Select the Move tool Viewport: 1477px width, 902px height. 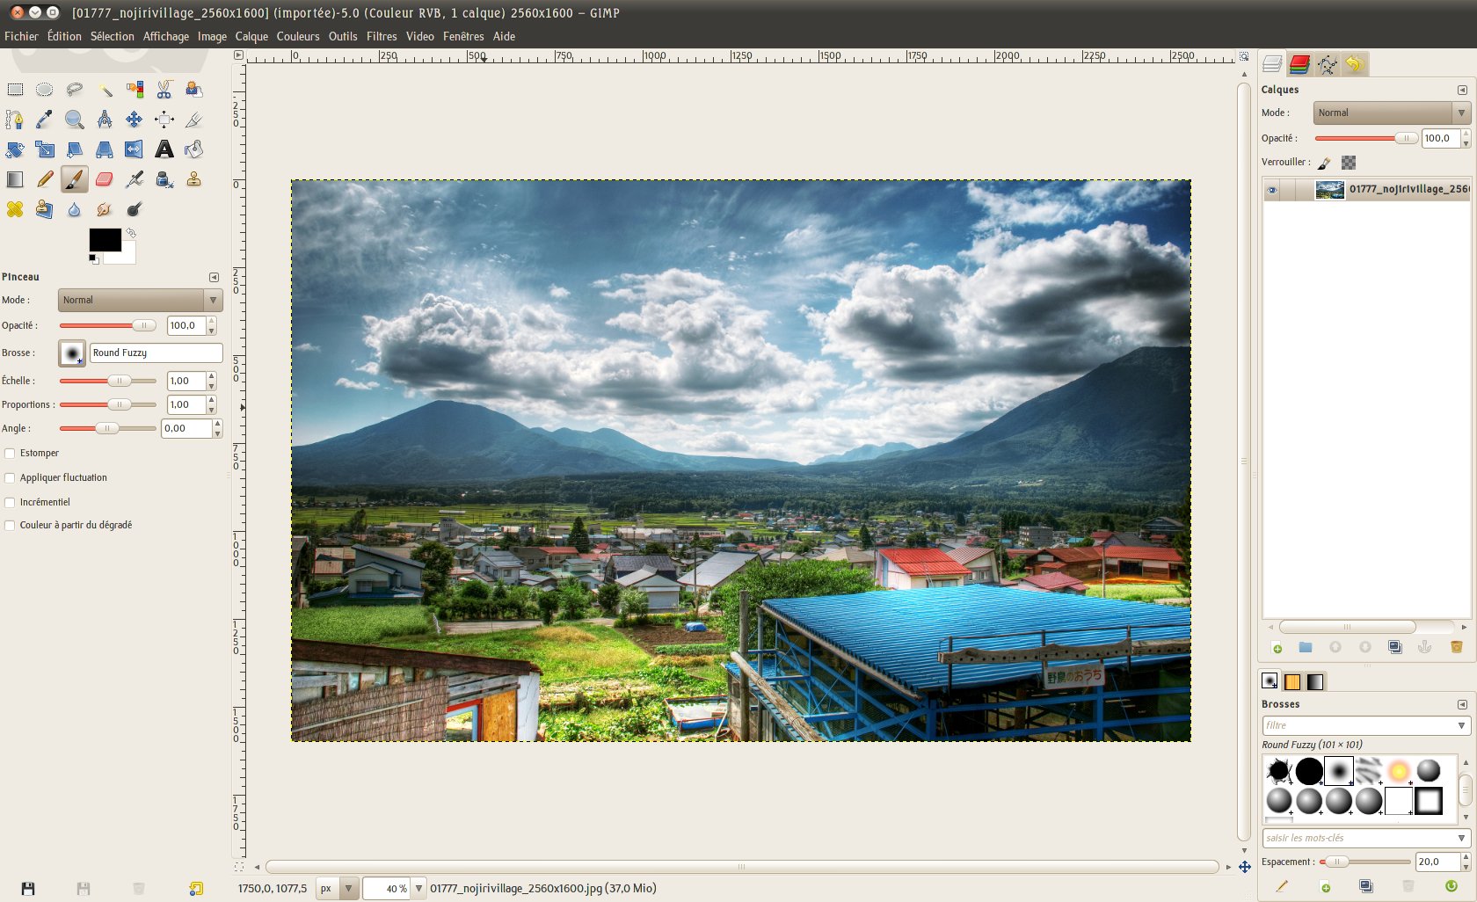pos(134,120)
